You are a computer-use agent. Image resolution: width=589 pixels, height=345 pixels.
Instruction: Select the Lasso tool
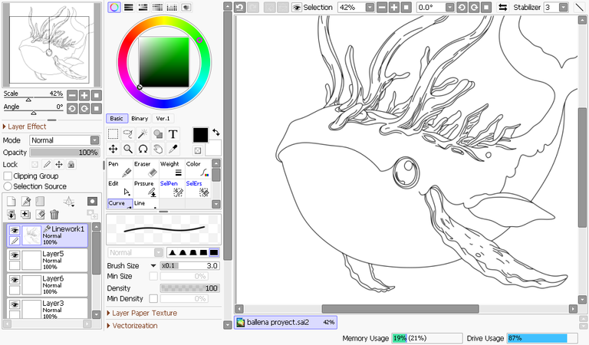(x=128, y=134)
